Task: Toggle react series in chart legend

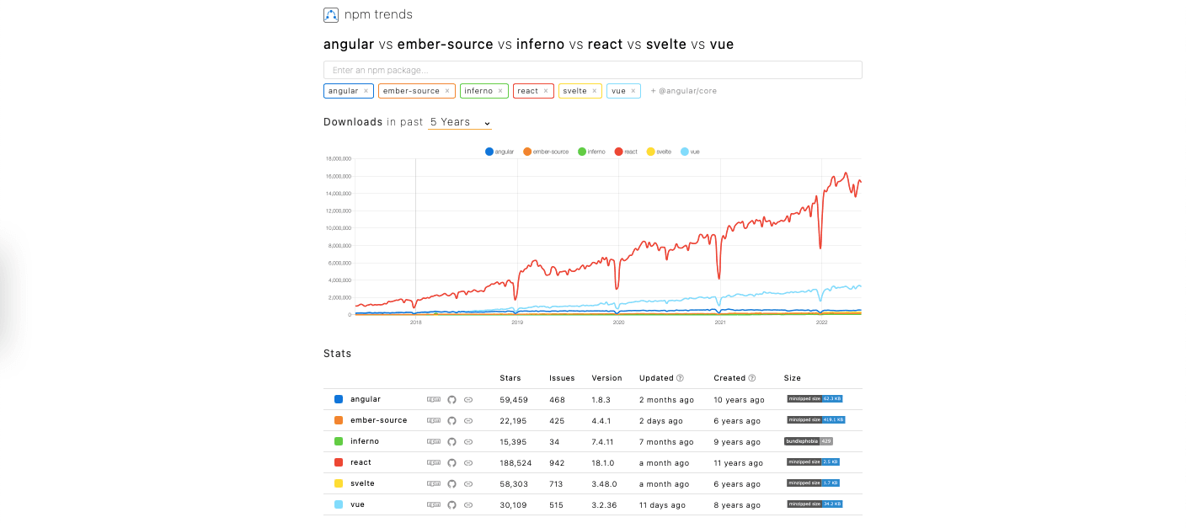Action: coord(626,152)
